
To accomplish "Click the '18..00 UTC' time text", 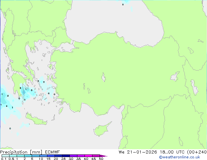I will pos(172,152).
